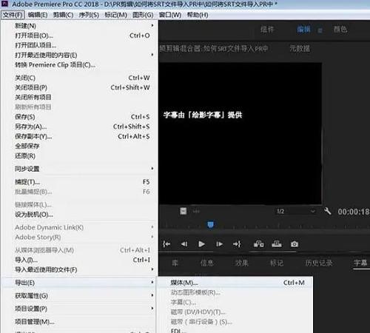
Task: Step forward one frame button
Action: 219,244
